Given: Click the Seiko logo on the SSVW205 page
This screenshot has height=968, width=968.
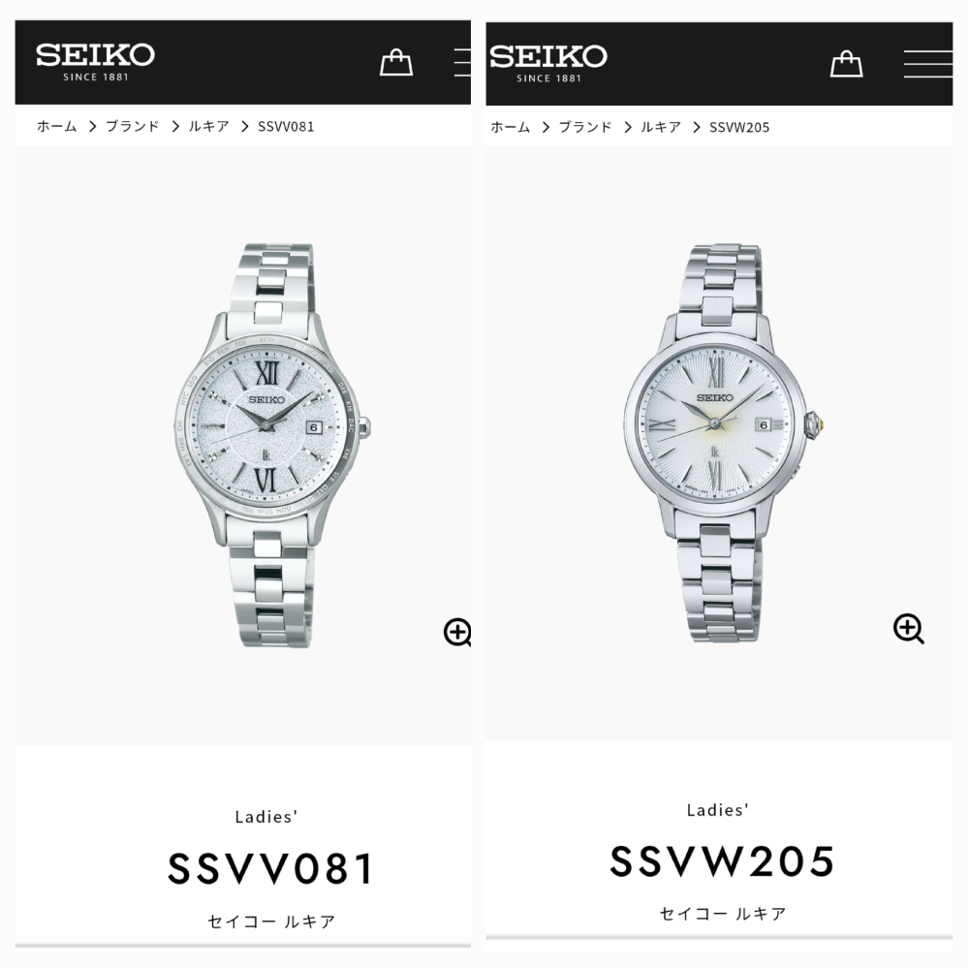Looking at the screenshot, I should [x=548, y=63].
